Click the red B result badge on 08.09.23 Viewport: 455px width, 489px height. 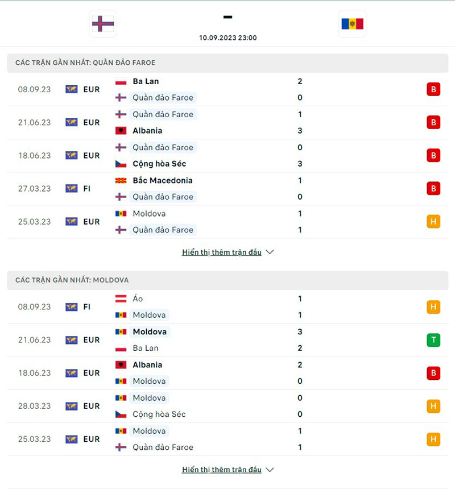[x=433, y=89]
